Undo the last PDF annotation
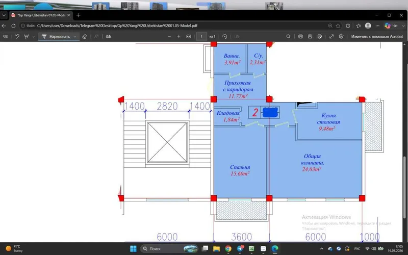408x255 pixels. [17, 37]
